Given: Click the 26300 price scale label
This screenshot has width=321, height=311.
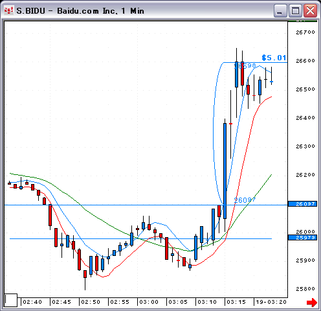Looking at the screenshot, I should (x=305, y=146).
